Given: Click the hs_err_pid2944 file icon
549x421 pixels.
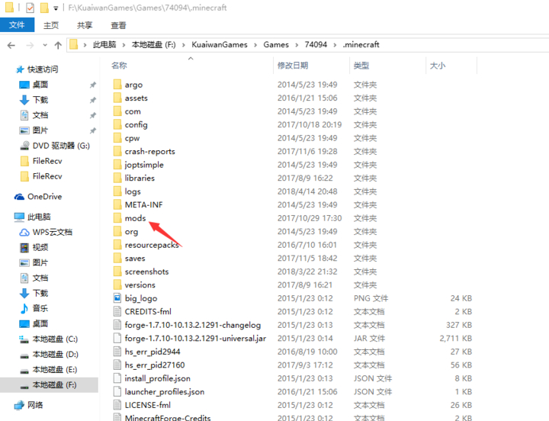Looking at the screenshot, I should click(x=117, y=352).
